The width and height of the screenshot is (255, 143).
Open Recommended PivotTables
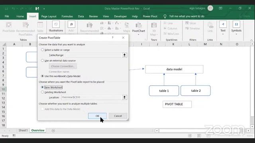tap(25, 29)
